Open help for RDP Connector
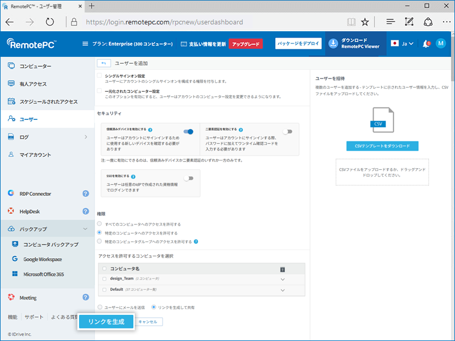The image size is (455, 341). click(x=86, y=194)
